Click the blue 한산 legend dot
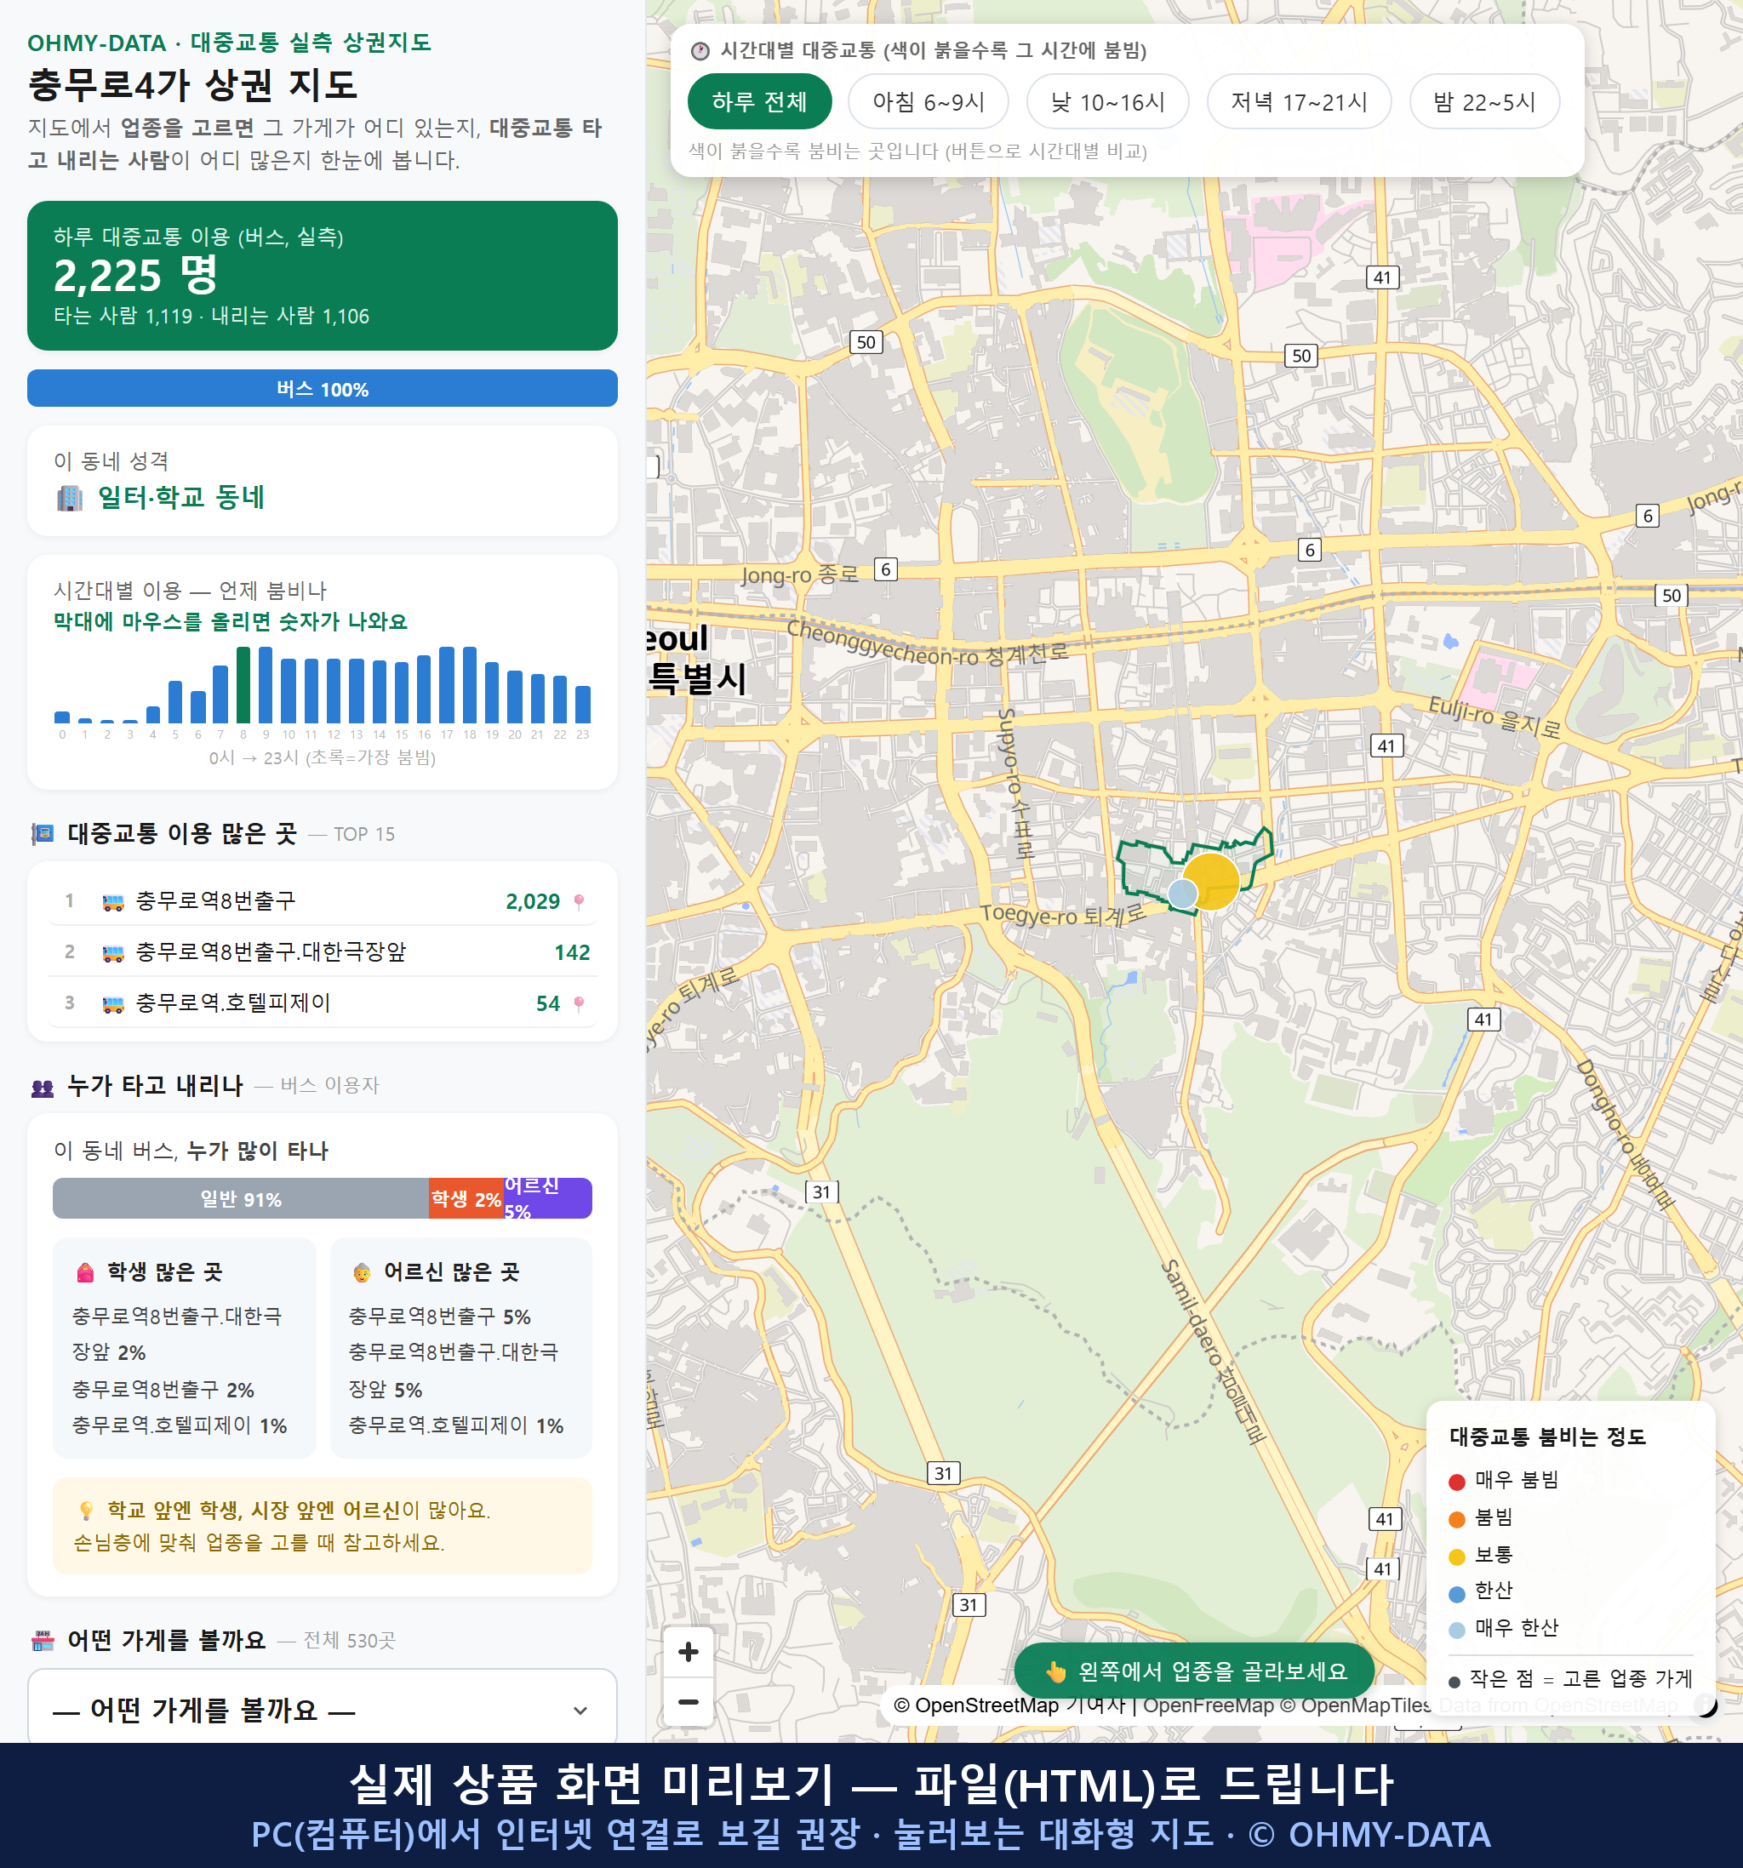 pyautogui.click(x=1457, y=1594)
